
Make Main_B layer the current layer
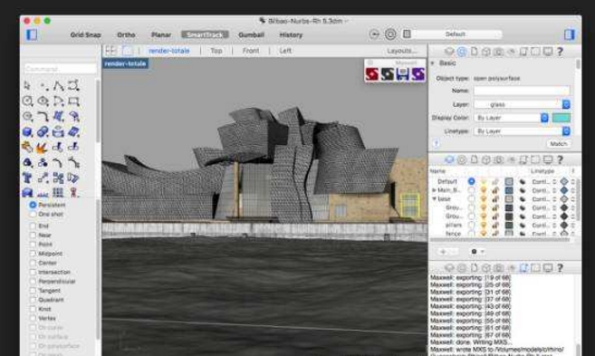[471, 190]
